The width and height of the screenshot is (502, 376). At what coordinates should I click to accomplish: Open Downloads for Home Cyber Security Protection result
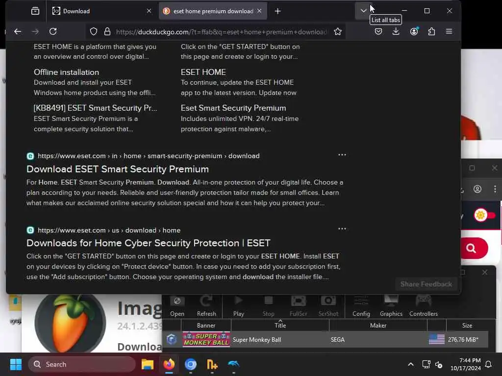point(148,243)
